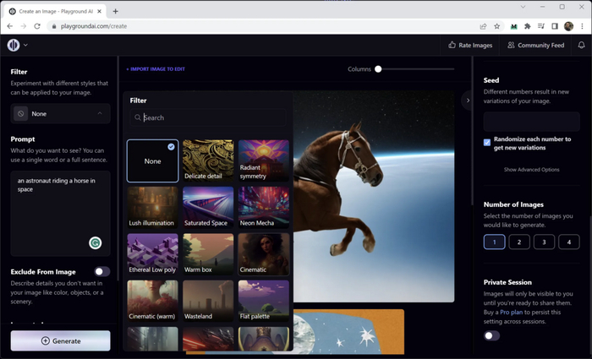Open Community Feed
592x359 pixels.
[x=534, y=45]
